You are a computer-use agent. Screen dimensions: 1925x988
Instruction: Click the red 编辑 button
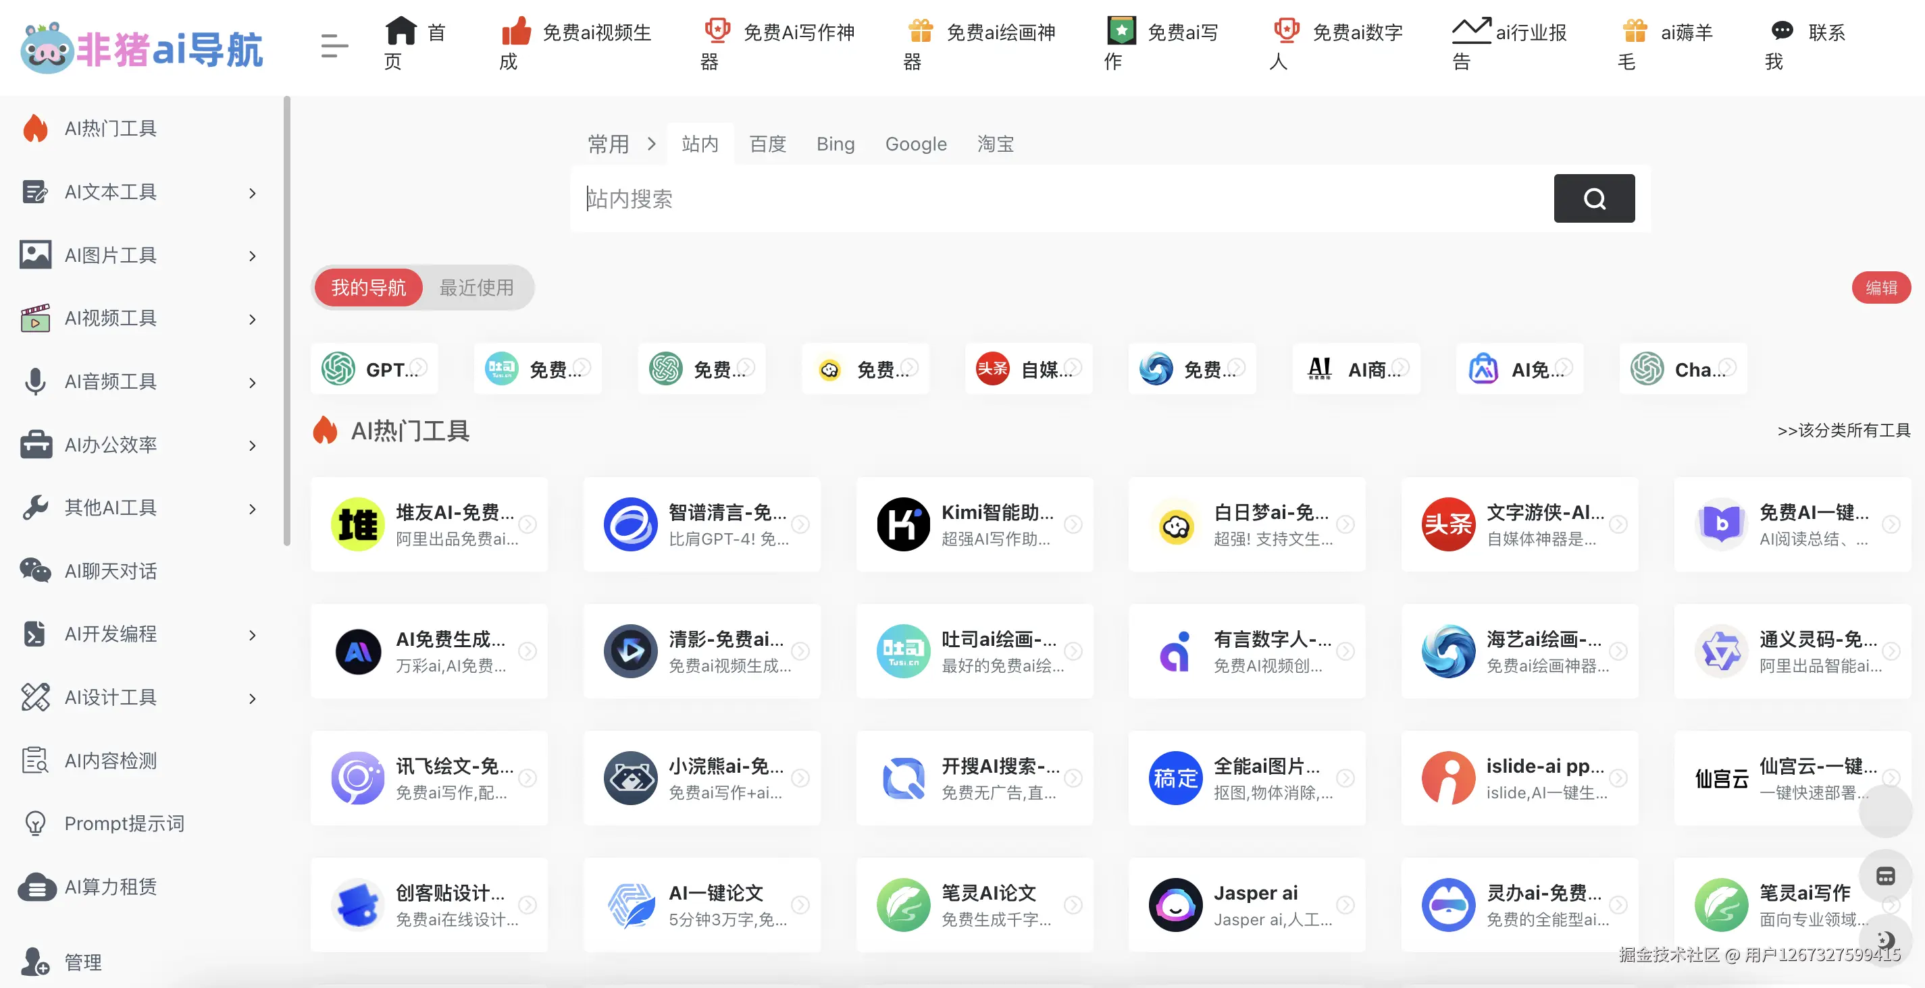point(1881,287)
